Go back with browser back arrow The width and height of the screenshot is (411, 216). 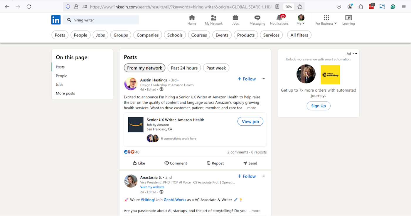point(7,6)
